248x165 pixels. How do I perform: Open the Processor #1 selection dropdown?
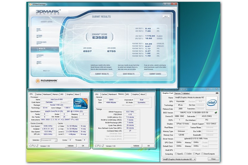point(49,140)
